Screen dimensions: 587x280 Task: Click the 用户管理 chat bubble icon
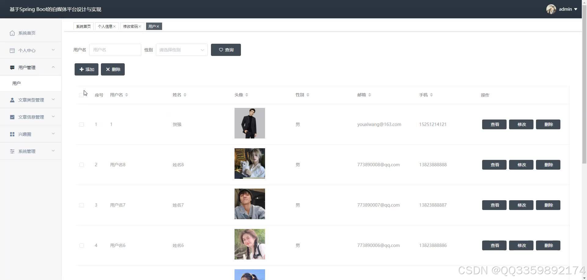[12, 68]
